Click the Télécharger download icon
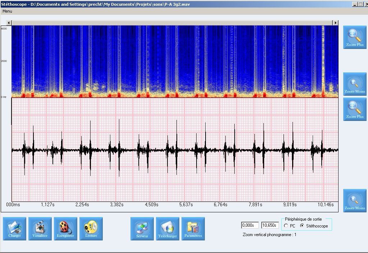The height and width of the screenshot is (253, 368). [x=167, y=229]
